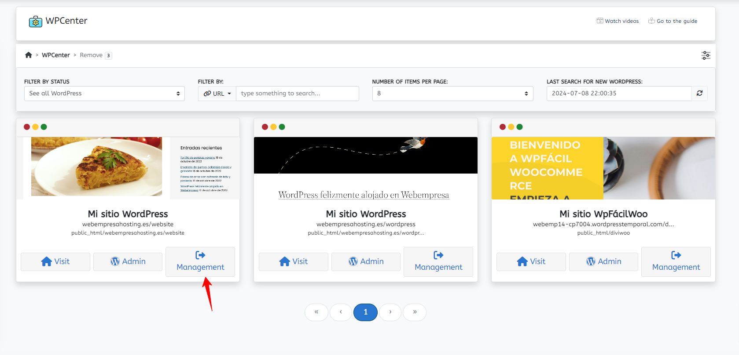Click the webemp14-cp7004 temporary URL text
This screenshot has width=739, height=355.
coord(603,224)
